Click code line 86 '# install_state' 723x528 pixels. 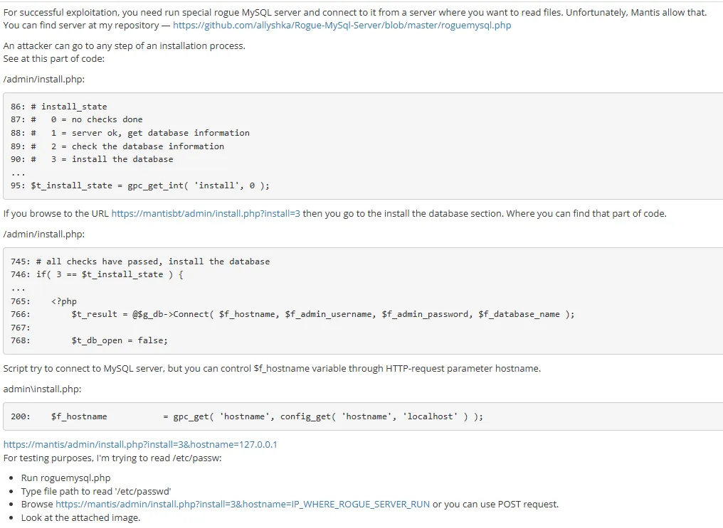[x=59, y=107]
